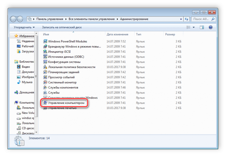Go to Все элементы панели управления breadcrumb

(x=92, y=19)
